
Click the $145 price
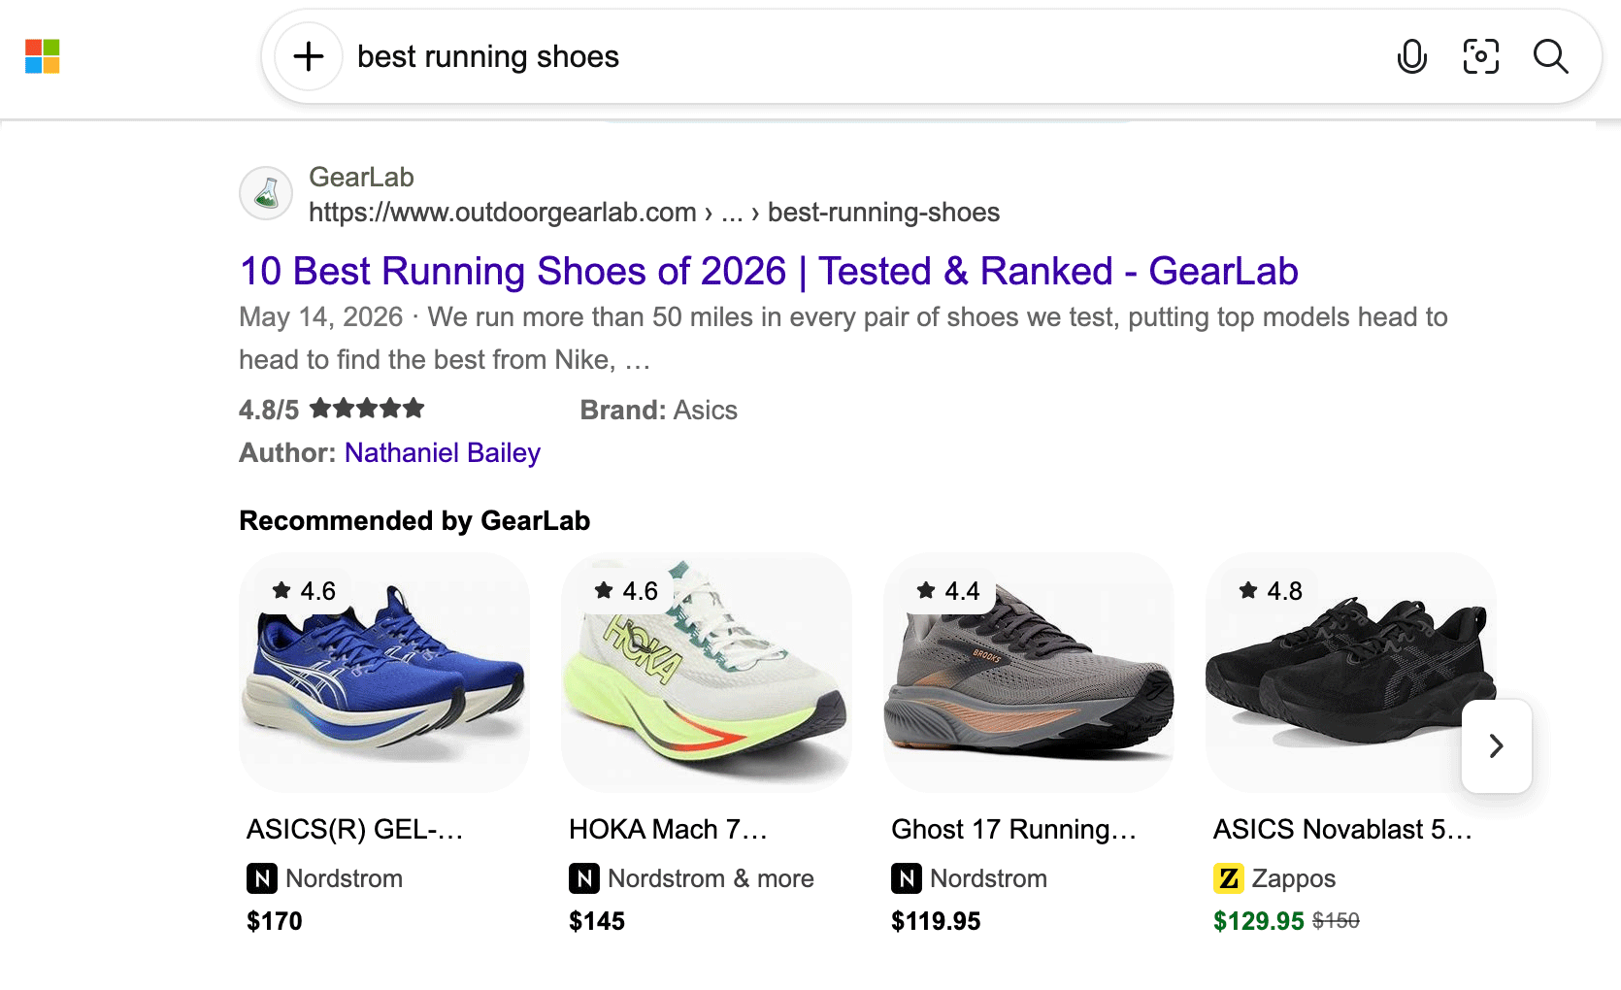[597, 921]
